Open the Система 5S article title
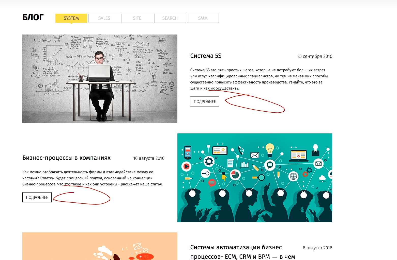Viewport: 397px width, 260px height. pos(206,56)
